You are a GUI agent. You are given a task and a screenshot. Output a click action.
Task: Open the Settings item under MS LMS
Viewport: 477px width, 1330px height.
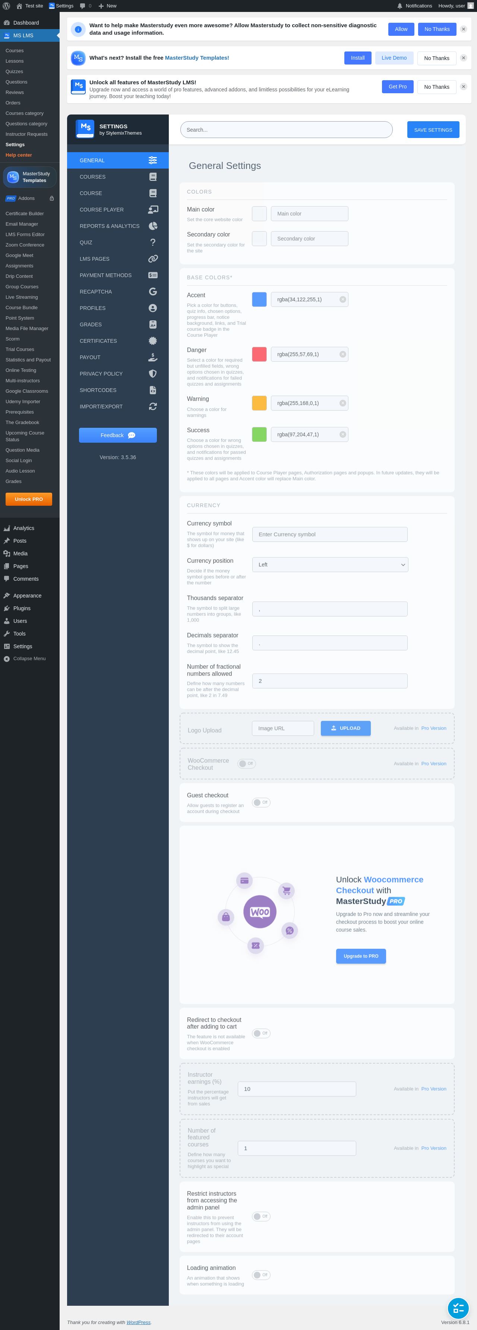(x=15, y=145)
